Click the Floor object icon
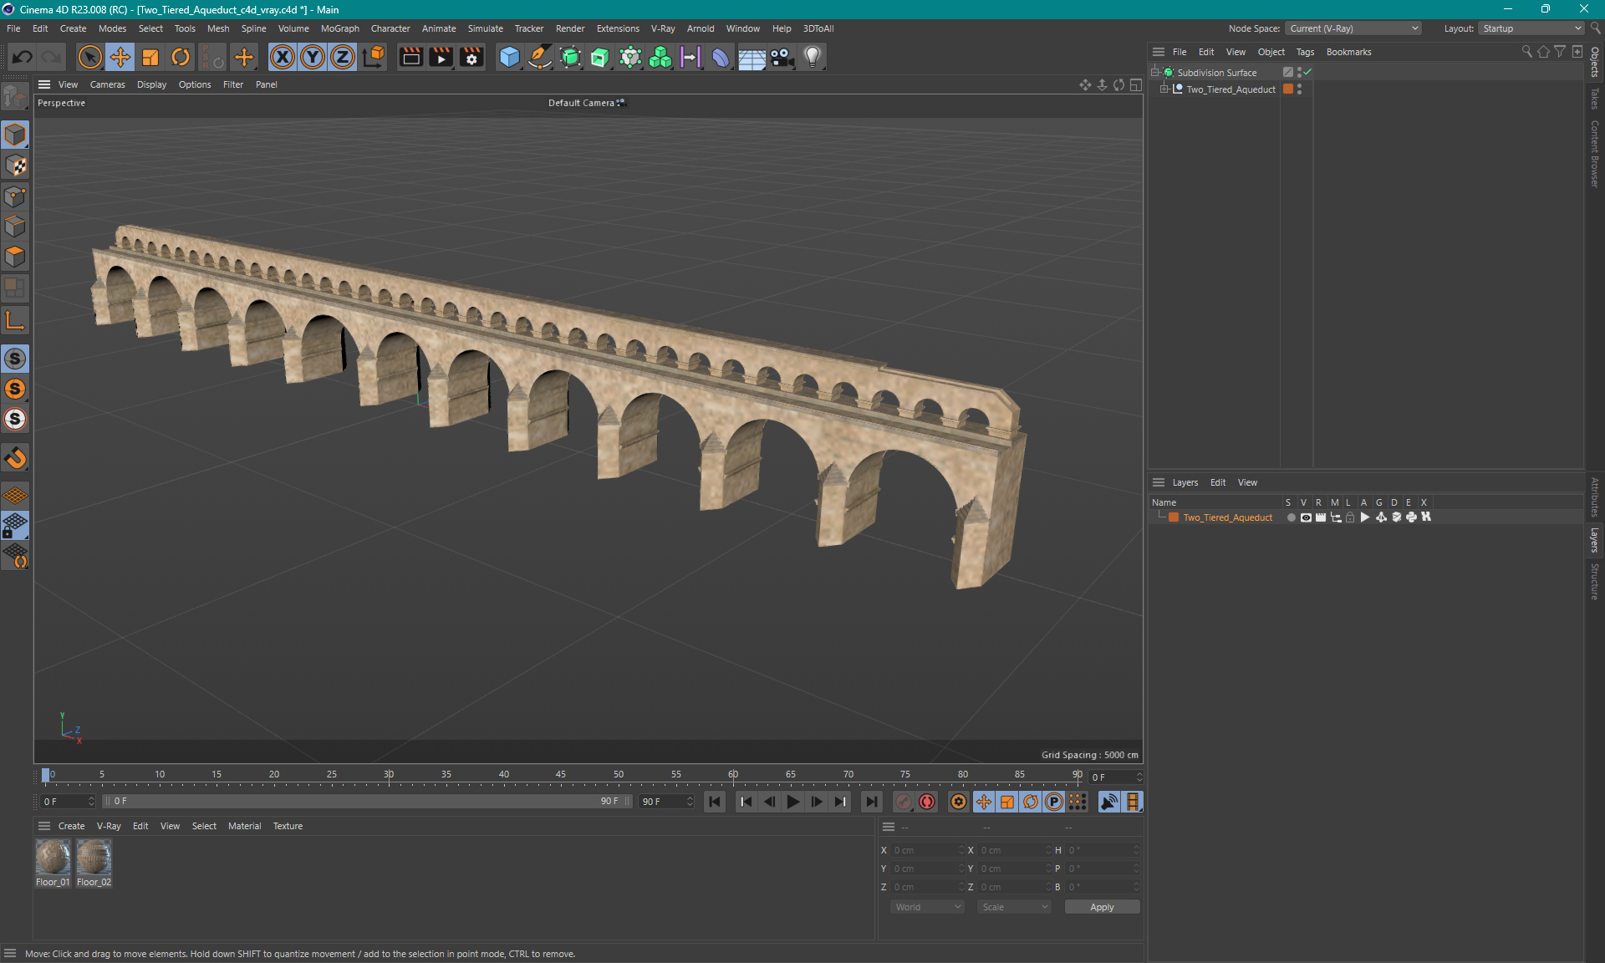Viewport: 1605px width, 963px height. tap(752, 57)
